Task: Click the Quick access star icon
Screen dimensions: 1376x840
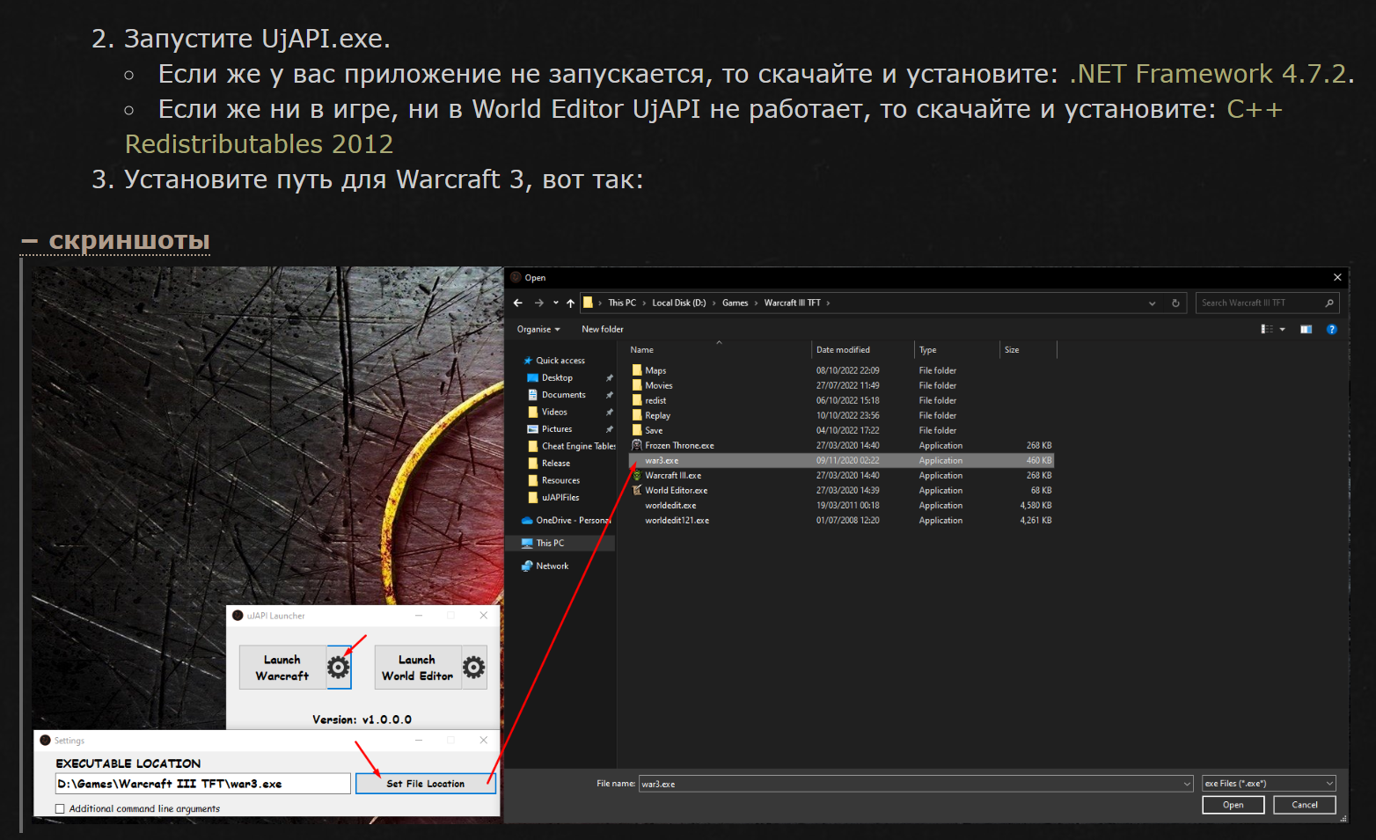Action: [528, 361]
